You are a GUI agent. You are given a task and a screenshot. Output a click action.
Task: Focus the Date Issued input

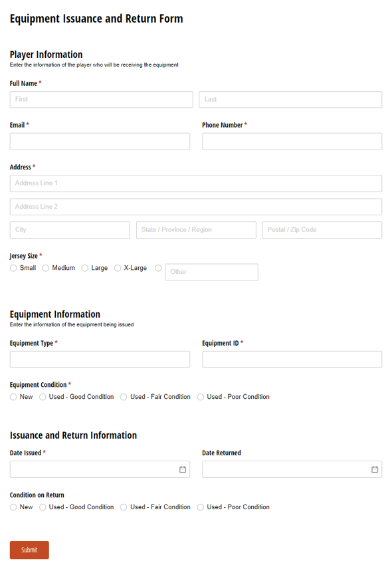pos(100,469)
